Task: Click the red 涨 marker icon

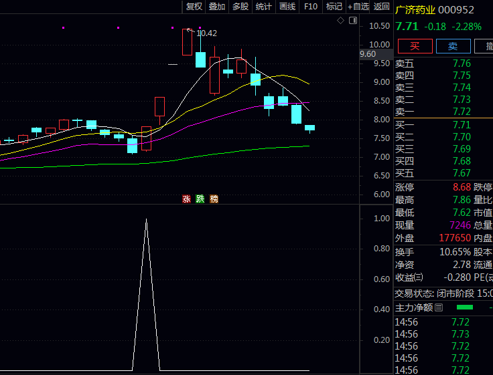Action: (186, 199)
